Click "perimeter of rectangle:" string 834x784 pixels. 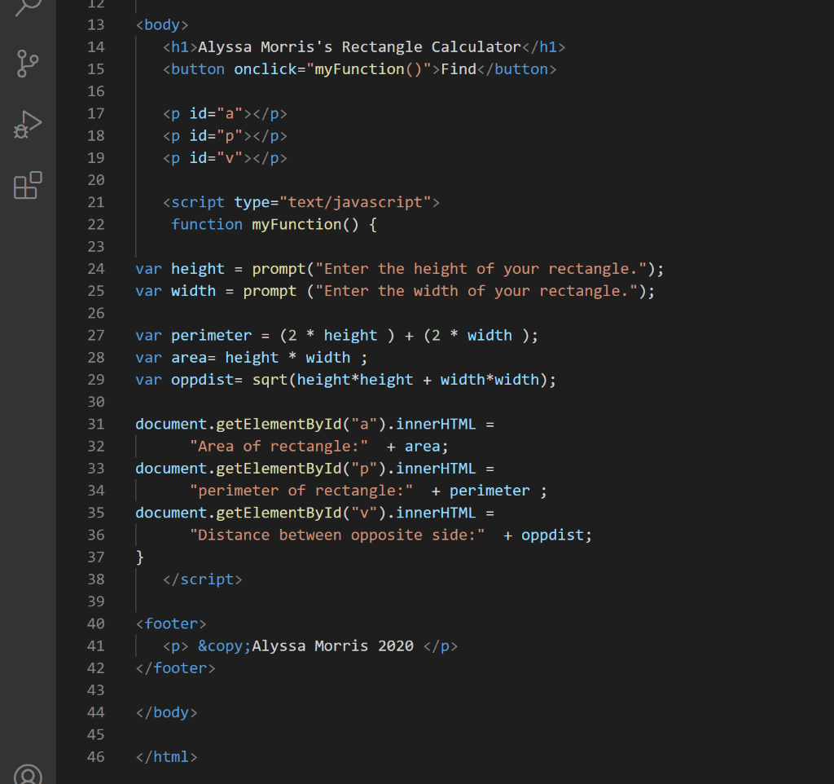(x=301, y=491)
